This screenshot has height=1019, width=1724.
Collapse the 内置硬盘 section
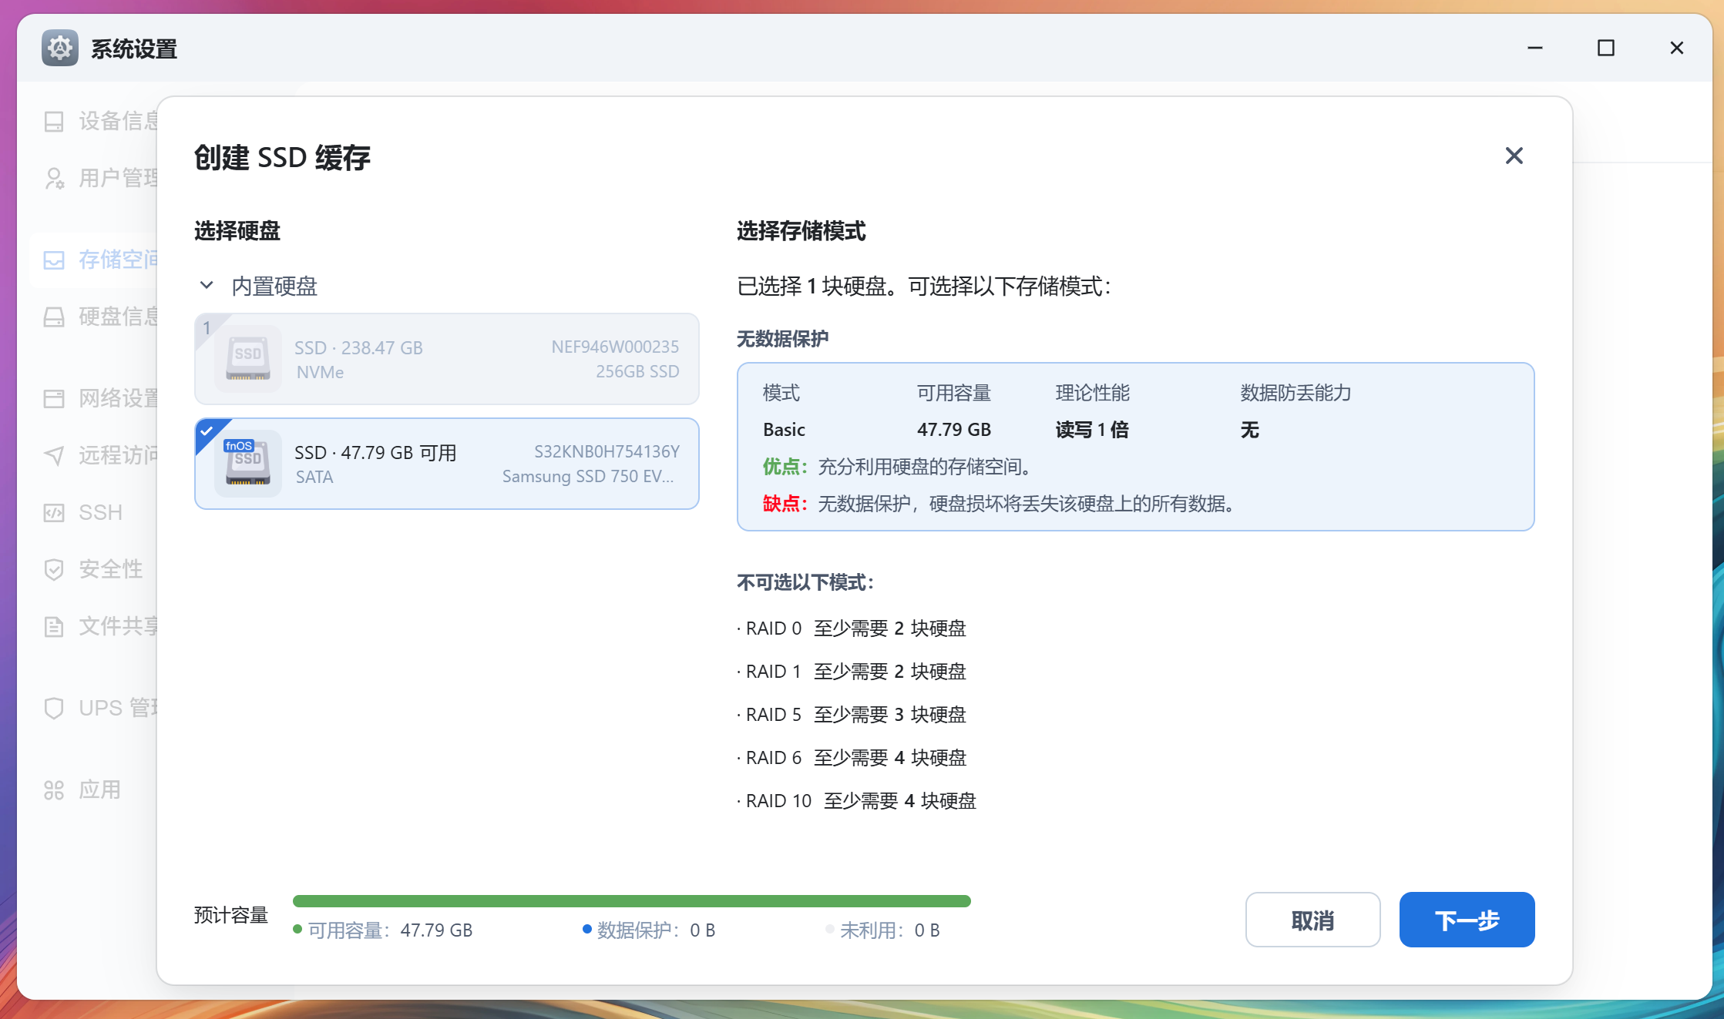(206, 285)
